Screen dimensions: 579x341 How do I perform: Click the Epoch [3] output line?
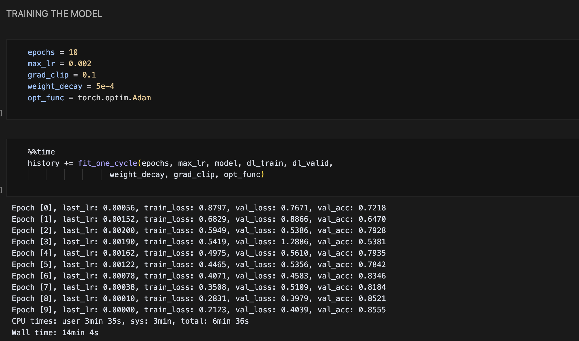199,242
